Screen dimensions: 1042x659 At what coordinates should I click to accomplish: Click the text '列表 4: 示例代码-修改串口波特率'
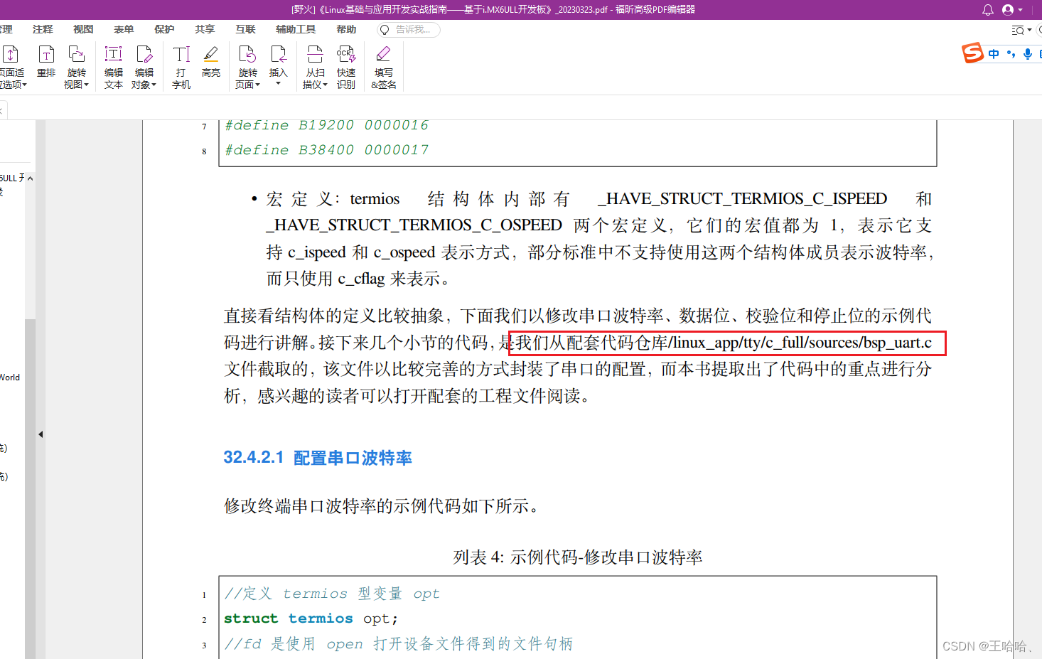tap(578, 557)
